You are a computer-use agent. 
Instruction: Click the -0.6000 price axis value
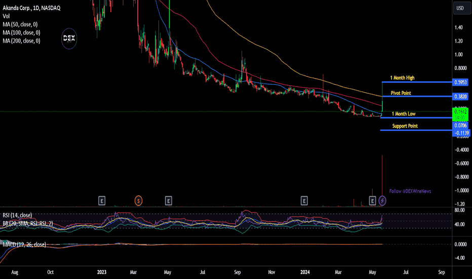click(x=461, y=163)
